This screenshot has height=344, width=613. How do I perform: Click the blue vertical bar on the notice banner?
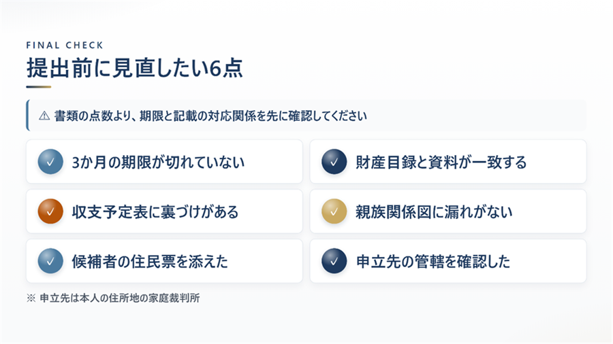[28, 115]
